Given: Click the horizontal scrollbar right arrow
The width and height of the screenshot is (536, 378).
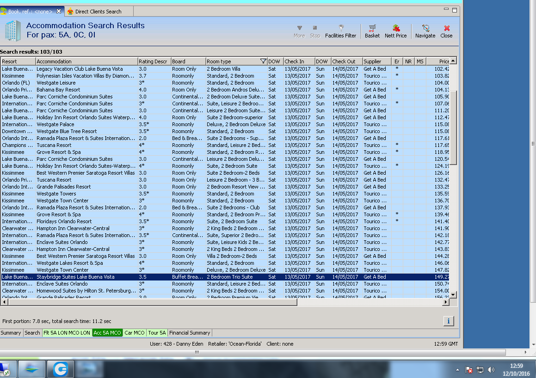Looking at the screenshot, I should (446, 302).
